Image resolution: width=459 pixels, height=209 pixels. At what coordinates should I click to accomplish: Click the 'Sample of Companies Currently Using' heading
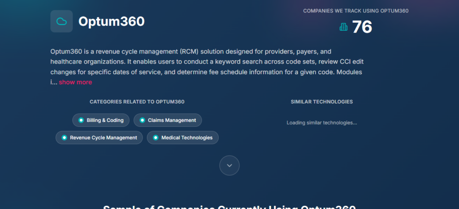coord(229,207)
